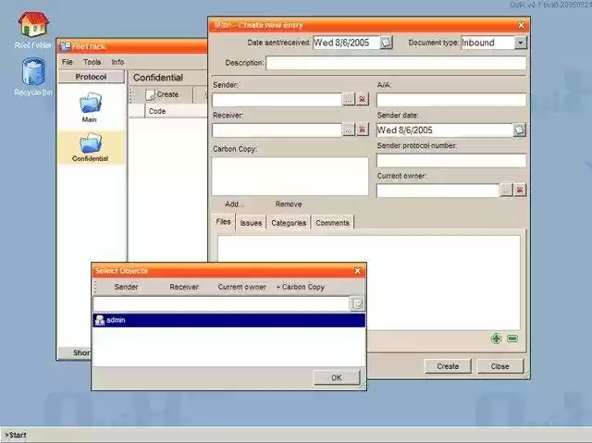Click the FileTrack window title icon

click(66, 46)
